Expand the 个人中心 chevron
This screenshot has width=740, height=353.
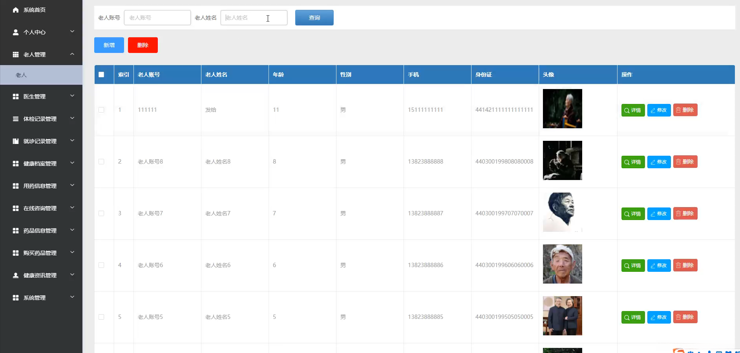(x=72, y=31)
